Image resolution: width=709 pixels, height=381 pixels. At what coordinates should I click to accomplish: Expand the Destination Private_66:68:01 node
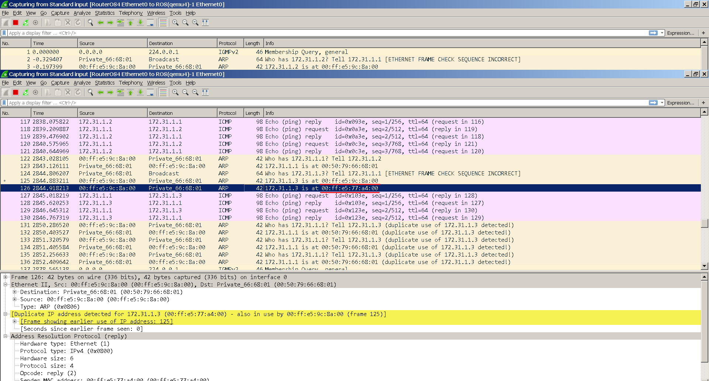coord(14,292)
